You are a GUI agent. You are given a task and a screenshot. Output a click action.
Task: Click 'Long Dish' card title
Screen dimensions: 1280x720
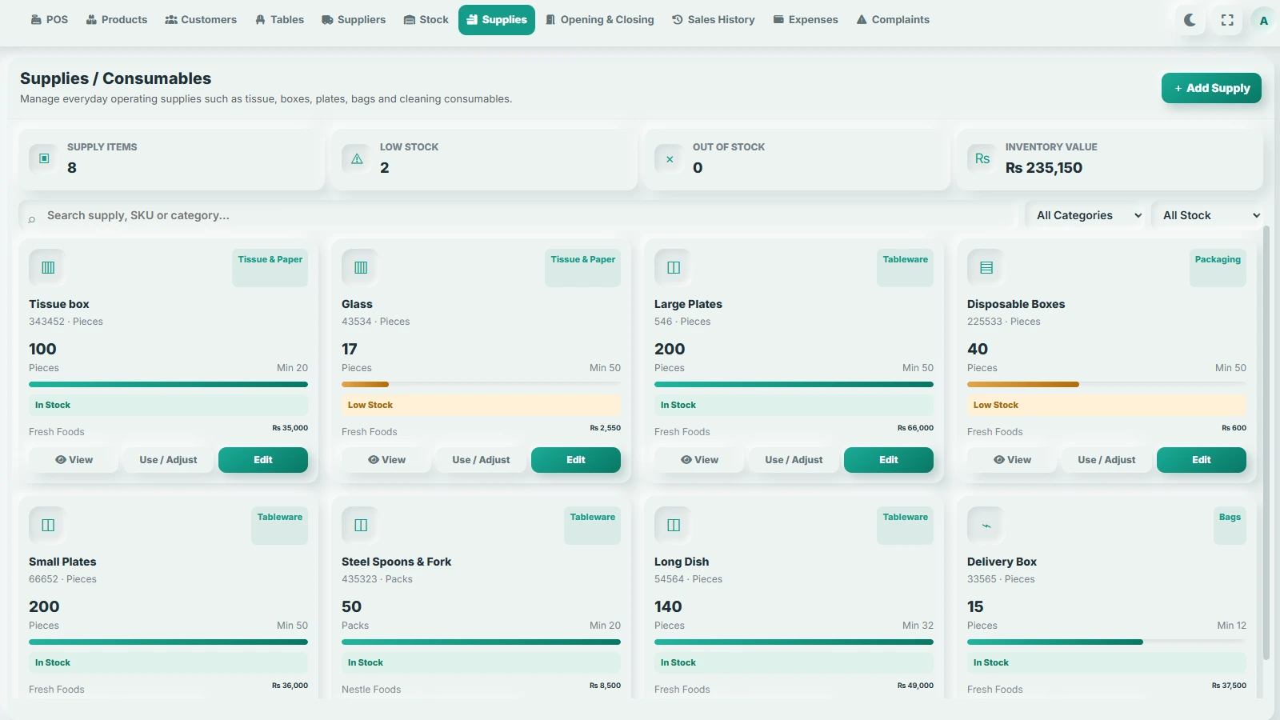pyautogui.click(x=682, y=562)
